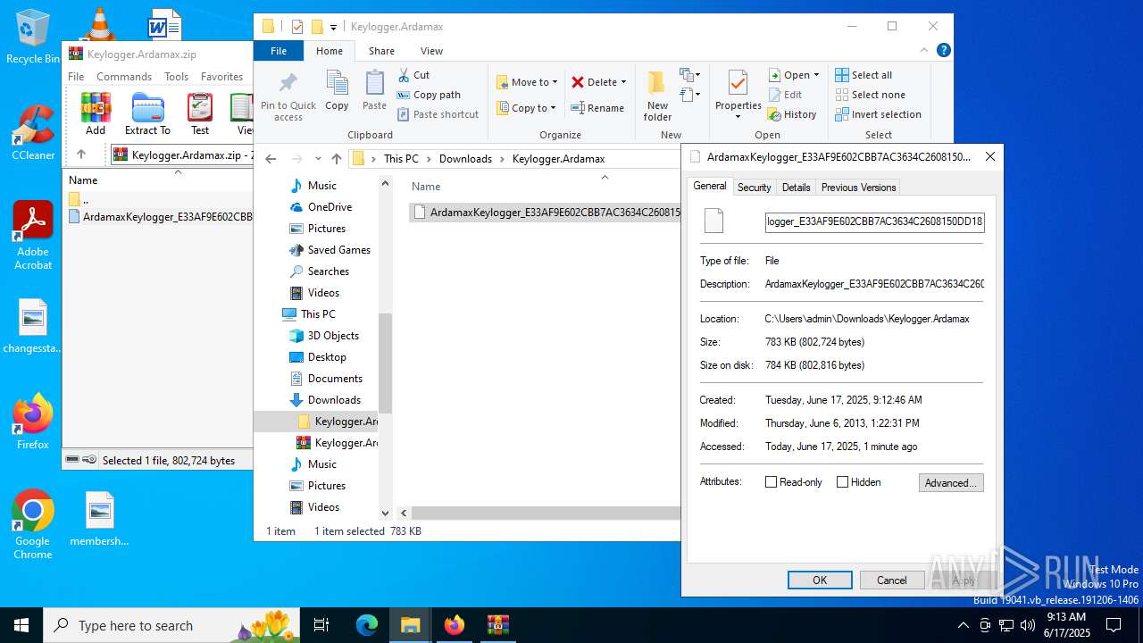Screen dimensions: 1143x643
Task: Click the file name input field
Action: 875,221
